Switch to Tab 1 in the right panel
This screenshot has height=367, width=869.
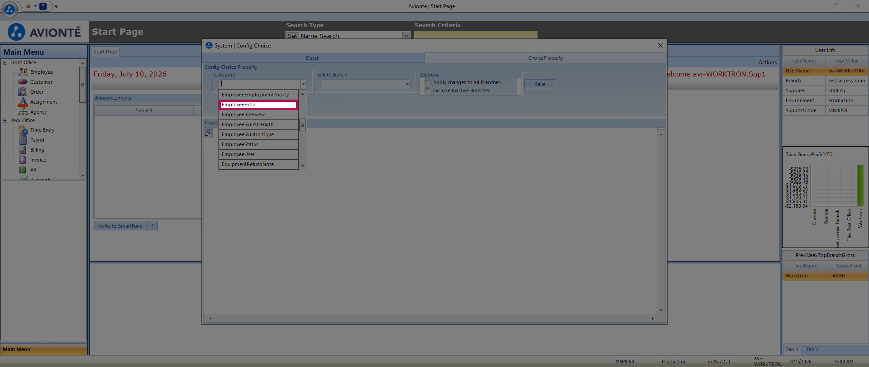792,349
